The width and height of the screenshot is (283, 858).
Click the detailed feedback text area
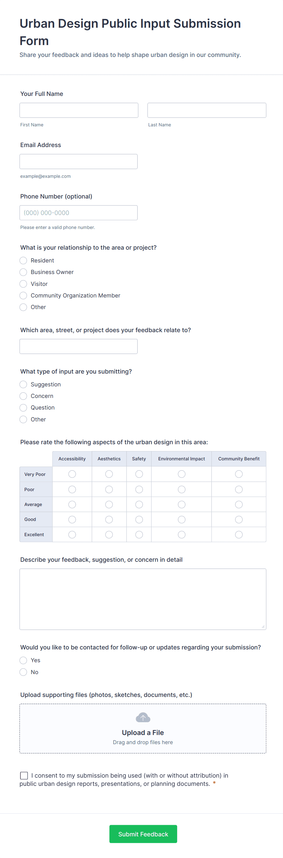(x=143, y=599)
